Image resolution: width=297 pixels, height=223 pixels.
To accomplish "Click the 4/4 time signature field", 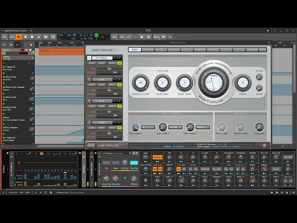I will tap(73, 39).
